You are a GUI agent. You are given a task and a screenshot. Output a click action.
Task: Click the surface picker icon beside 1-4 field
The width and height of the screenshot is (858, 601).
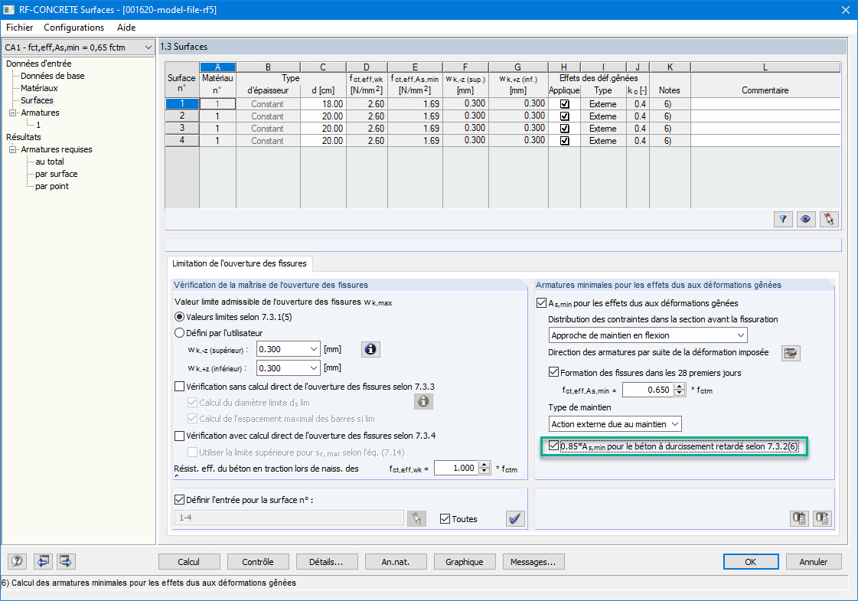point(416,518)
